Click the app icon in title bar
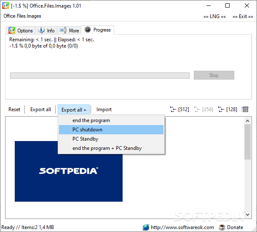This screenshot has width=257, height=232. click(x=5, y=6)
